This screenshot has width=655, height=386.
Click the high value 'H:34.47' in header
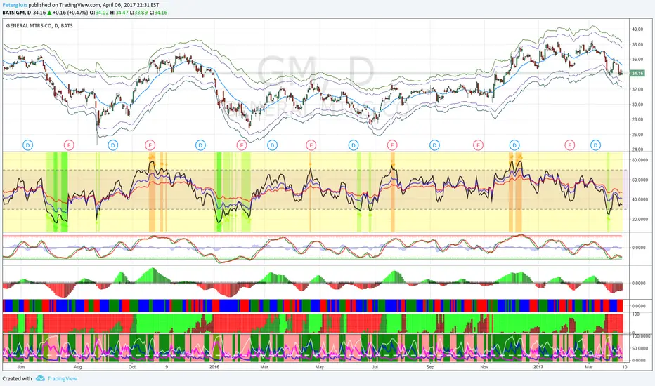pos(119,13)
